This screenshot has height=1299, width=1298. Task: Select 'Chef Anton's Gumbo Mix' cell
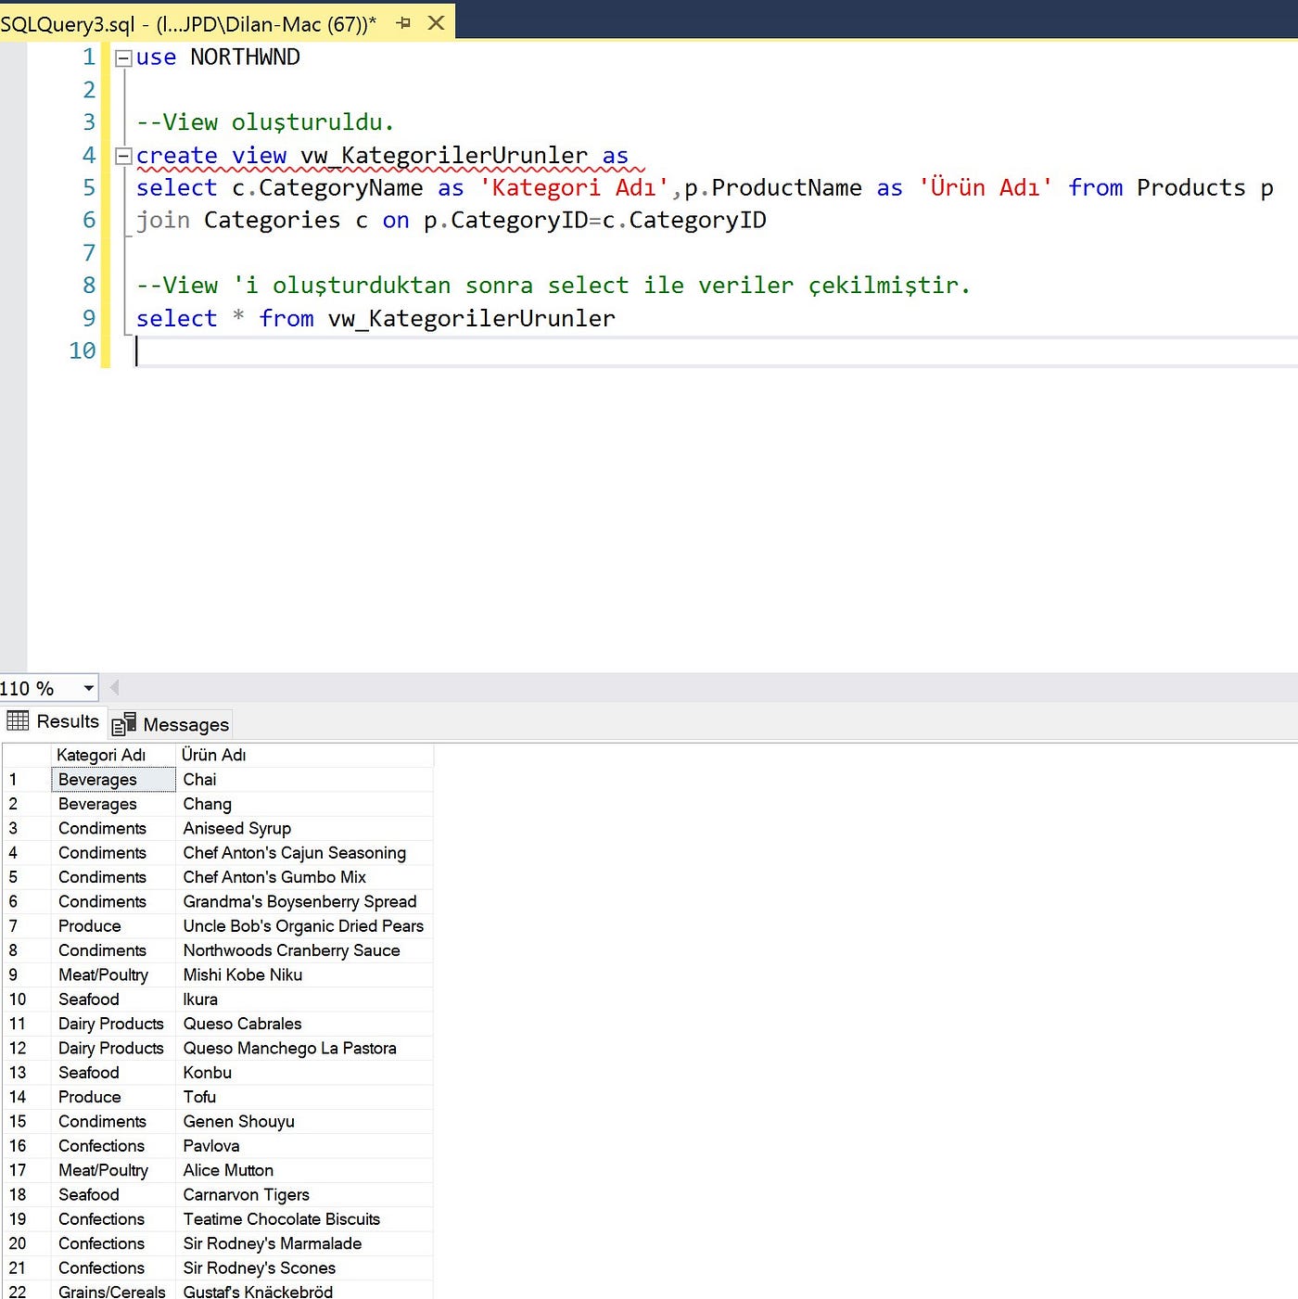click(x=304, y=877)
